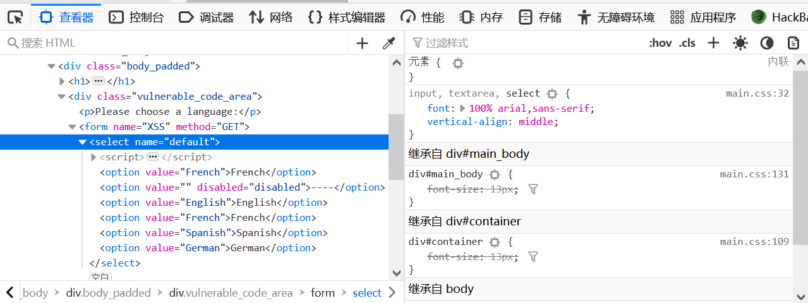Select the paragraph 'Please choose a language:' node
Viewport: 808px width, 303px height.
pos(170,112)
